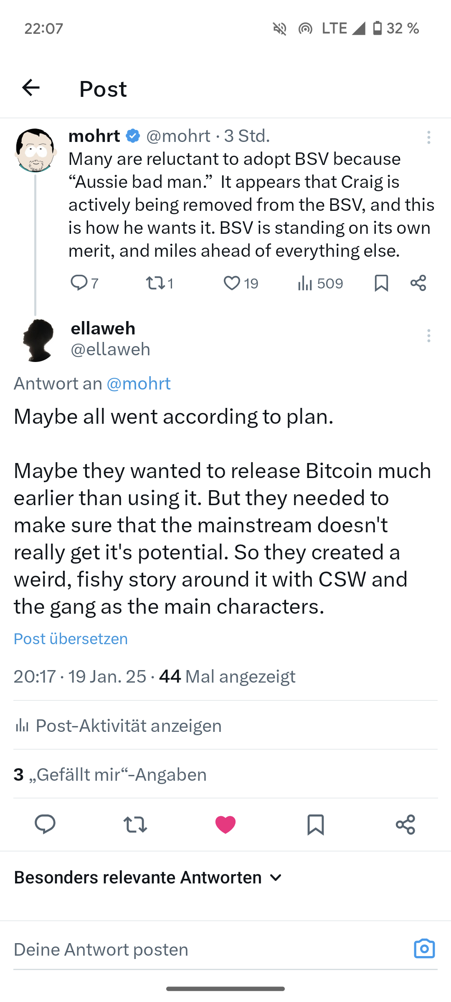The width and height of the screenshot is (451, 1002).
Task: Bookmark mohrt's post
Action: click(x=381, y=283)
